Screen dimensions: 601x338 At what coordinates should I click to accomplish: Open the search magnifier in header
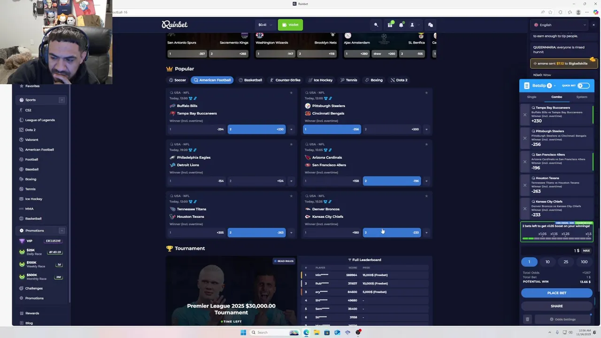[x=376, y=25]
